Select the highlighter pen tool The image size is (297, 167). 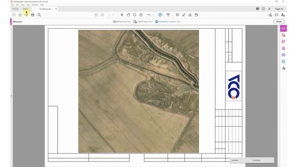184,15
